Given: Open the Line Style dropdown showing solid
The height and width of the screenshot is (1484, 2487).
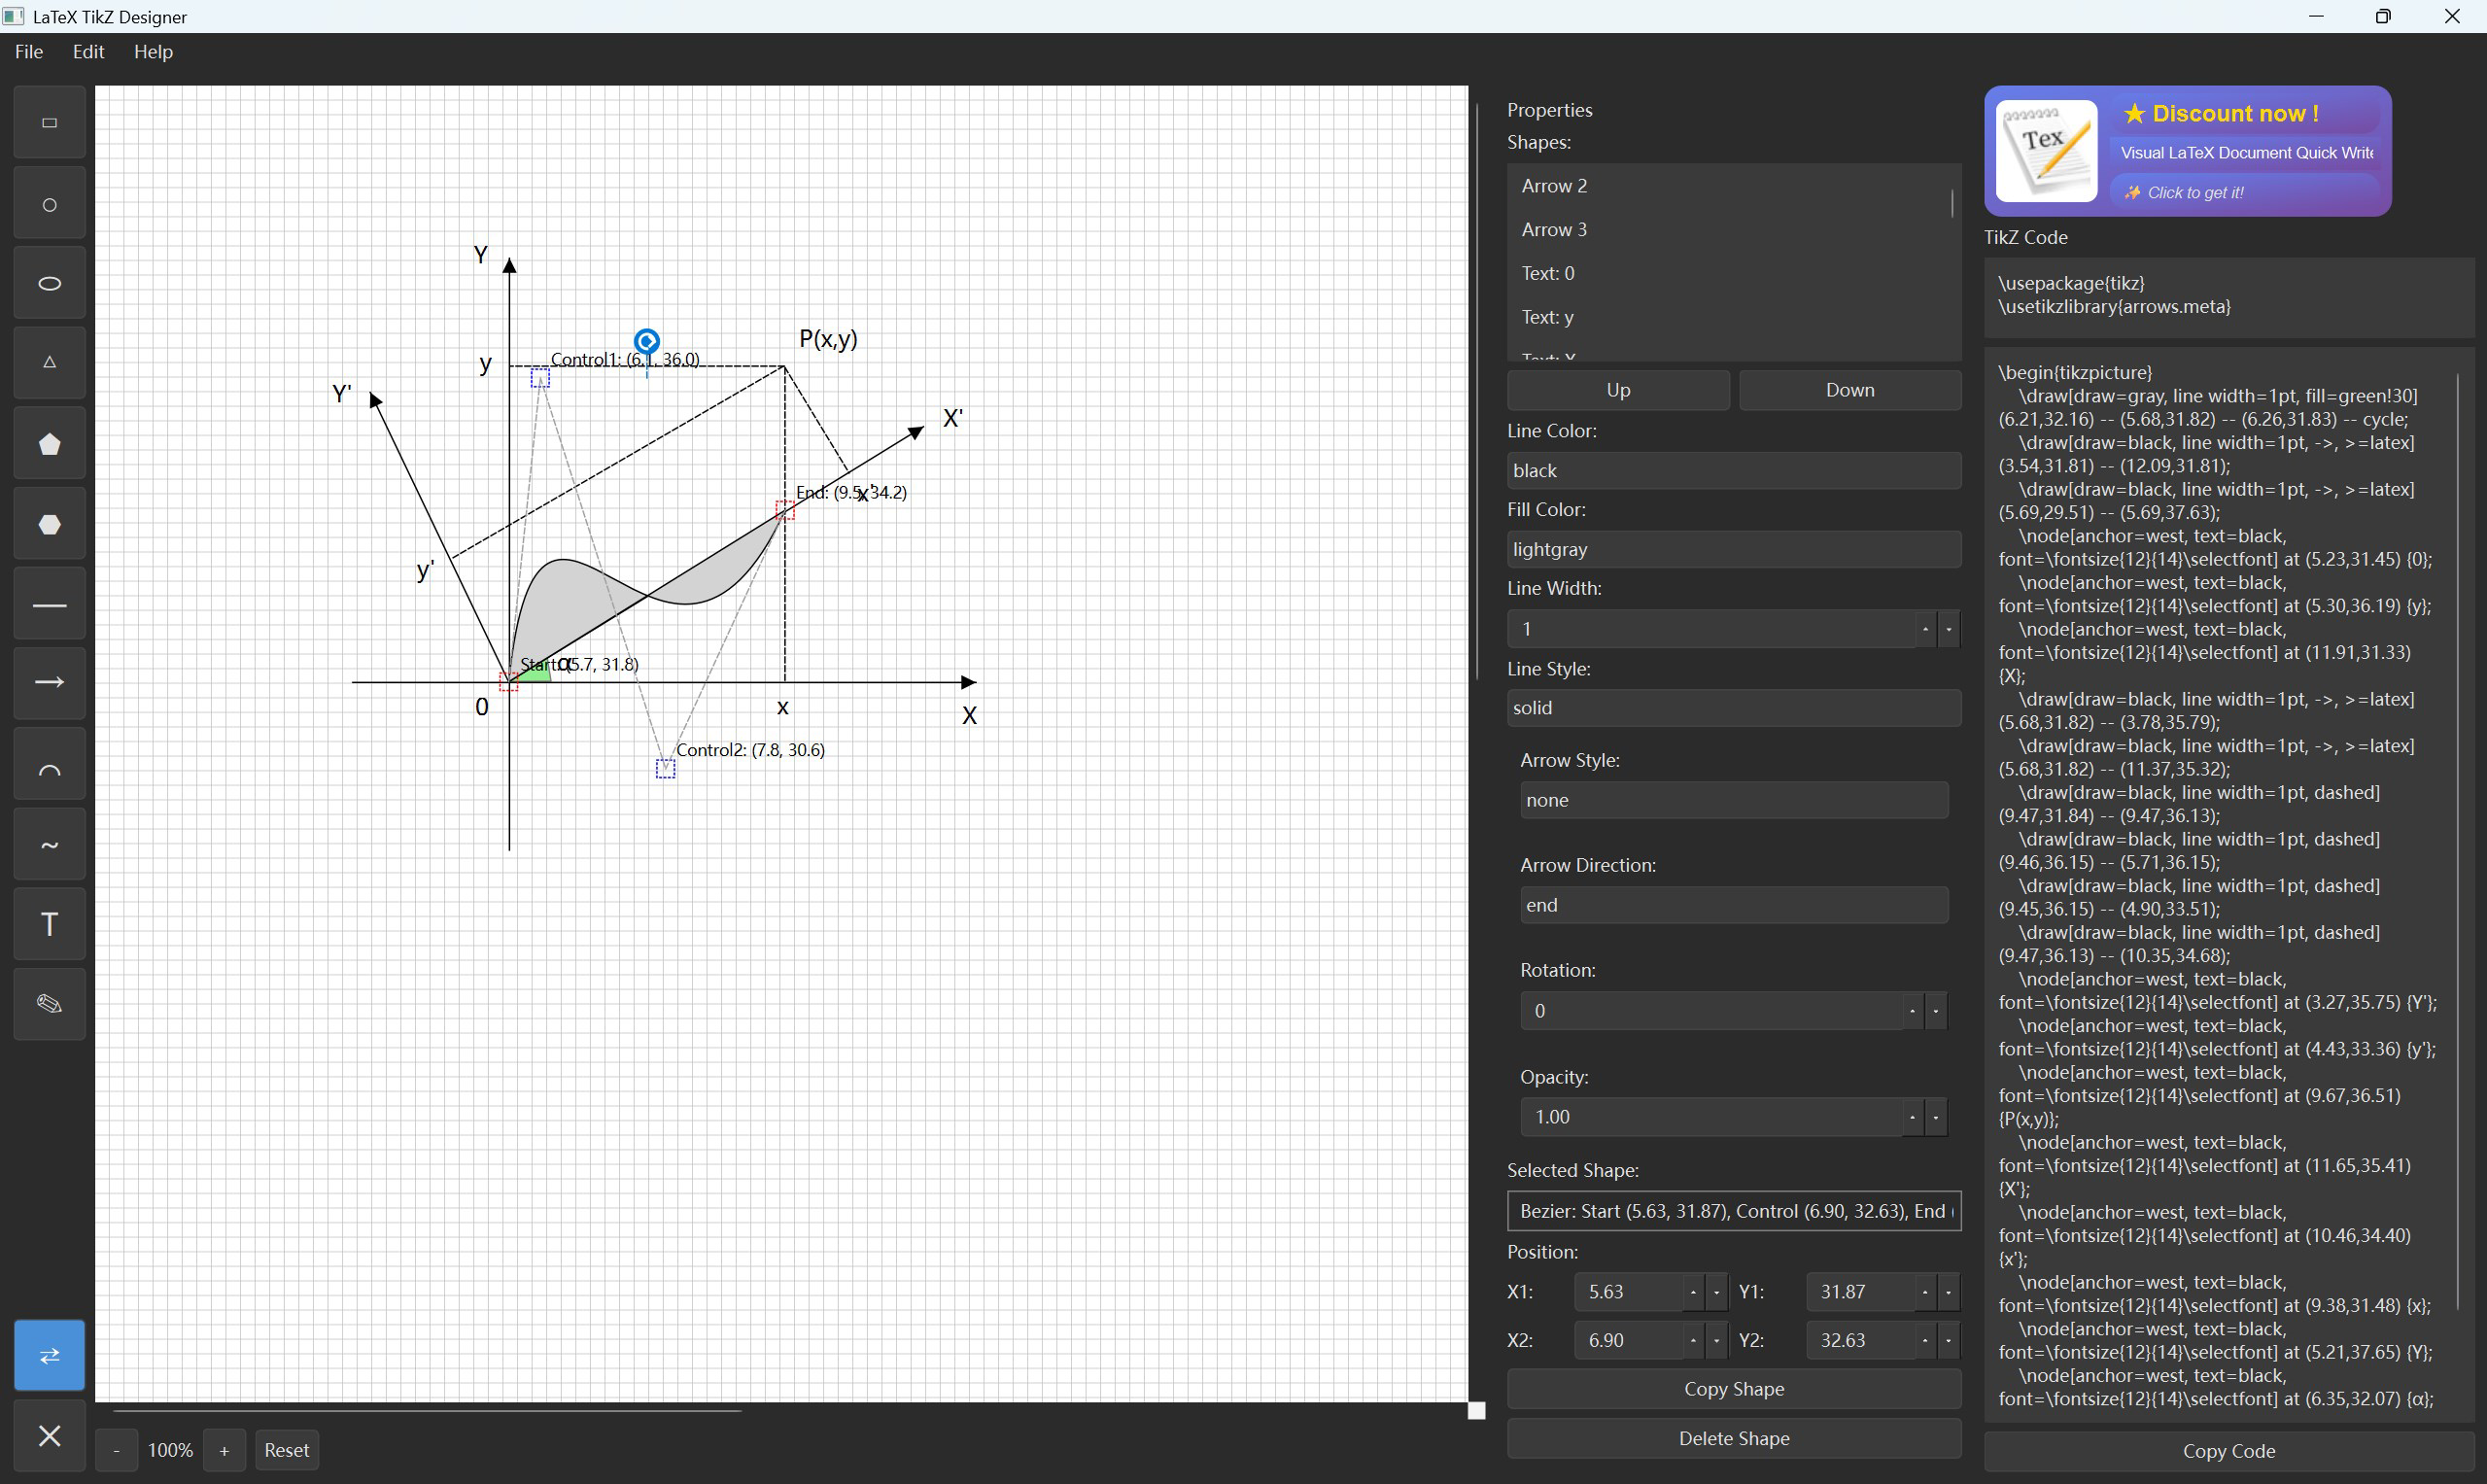Looking at the screenshot, I should click(1733, 708).
